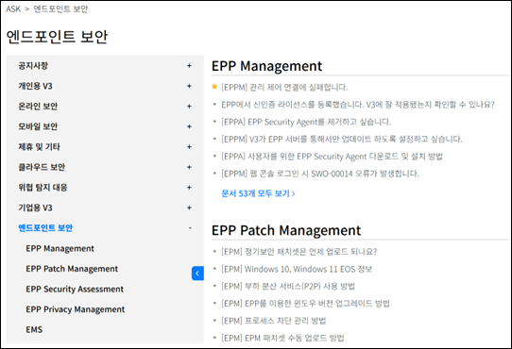Collapse the 엔드포인트 보안 minus icon
The width and height of the screenshot is (512, 349).
[190, 227]
